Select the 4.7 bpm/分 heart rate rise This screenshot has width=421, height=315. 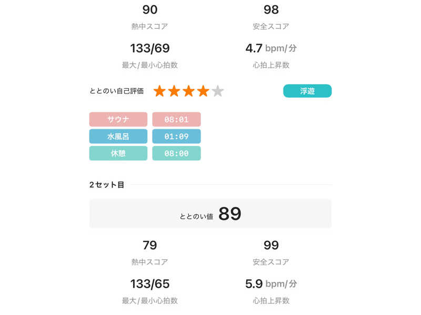[271, 49]
